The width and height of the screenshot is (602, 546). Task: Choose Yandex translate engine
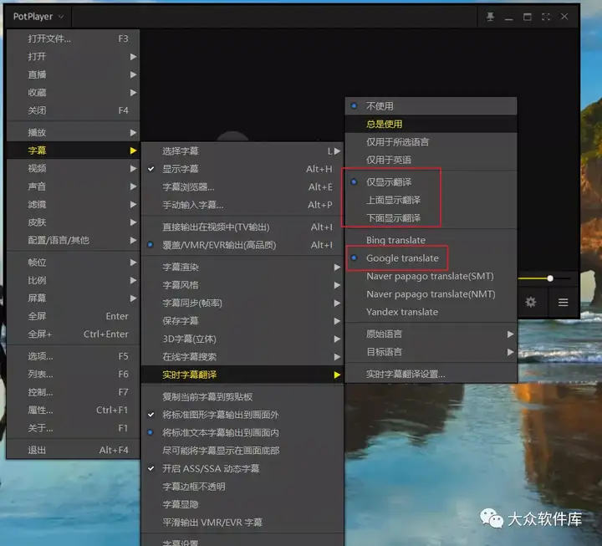(431, 312)
